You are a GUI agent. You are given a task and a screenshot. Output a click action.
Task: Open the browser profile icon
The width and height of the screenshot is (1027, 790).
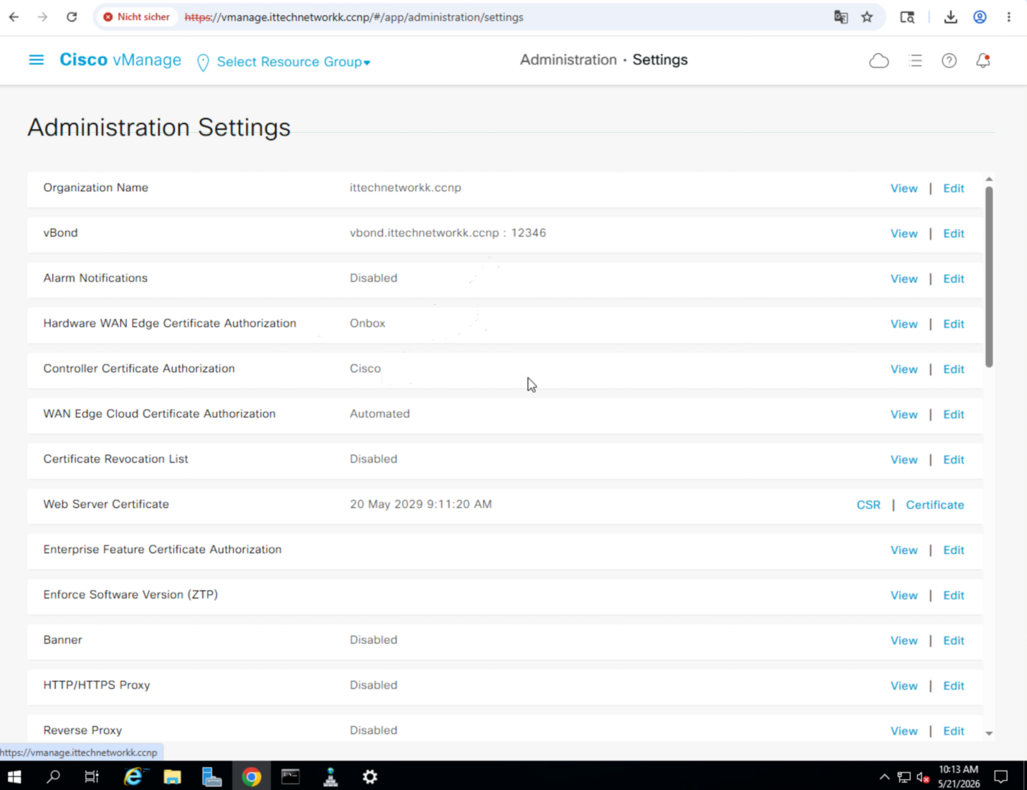coord(980,17)
